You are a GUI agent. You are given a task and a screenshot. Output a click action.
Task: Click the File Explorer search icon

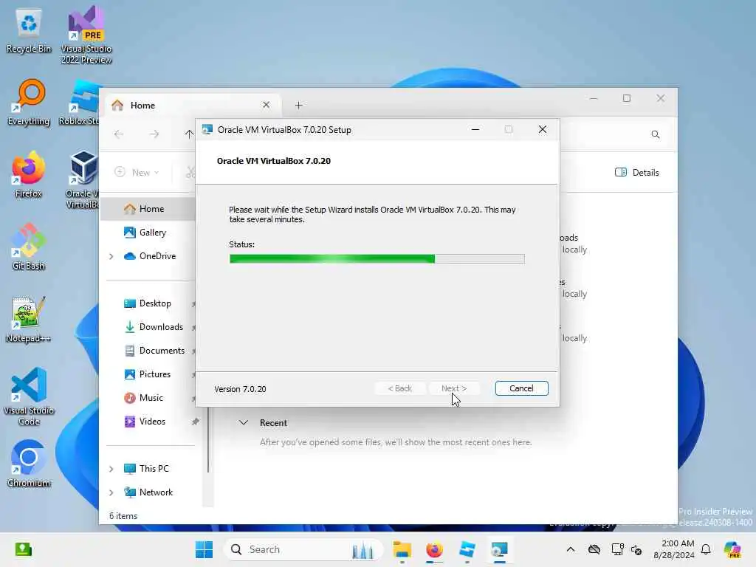(656, 134)
